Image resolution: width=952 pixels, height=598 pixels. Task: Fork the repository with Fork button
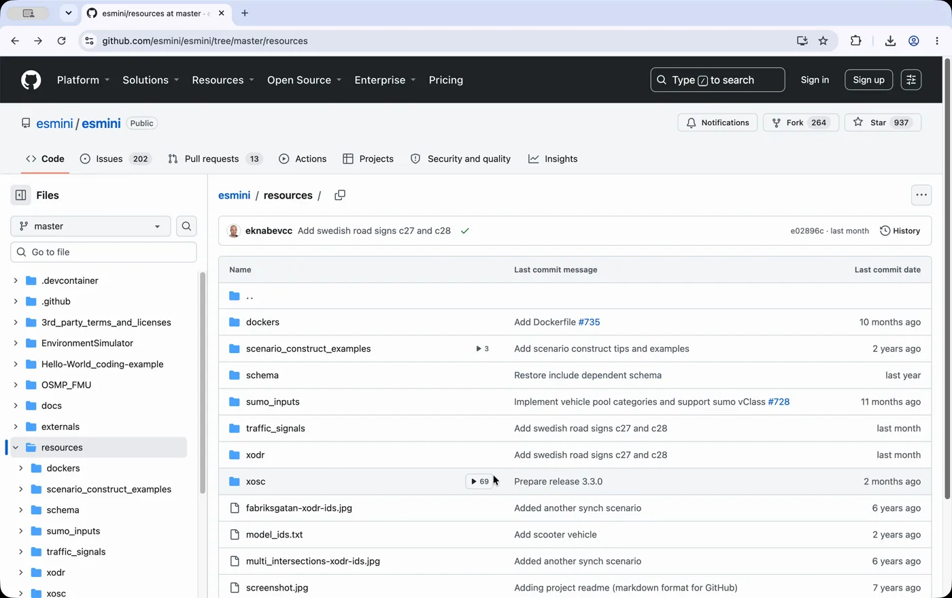(x=801, y=122)
